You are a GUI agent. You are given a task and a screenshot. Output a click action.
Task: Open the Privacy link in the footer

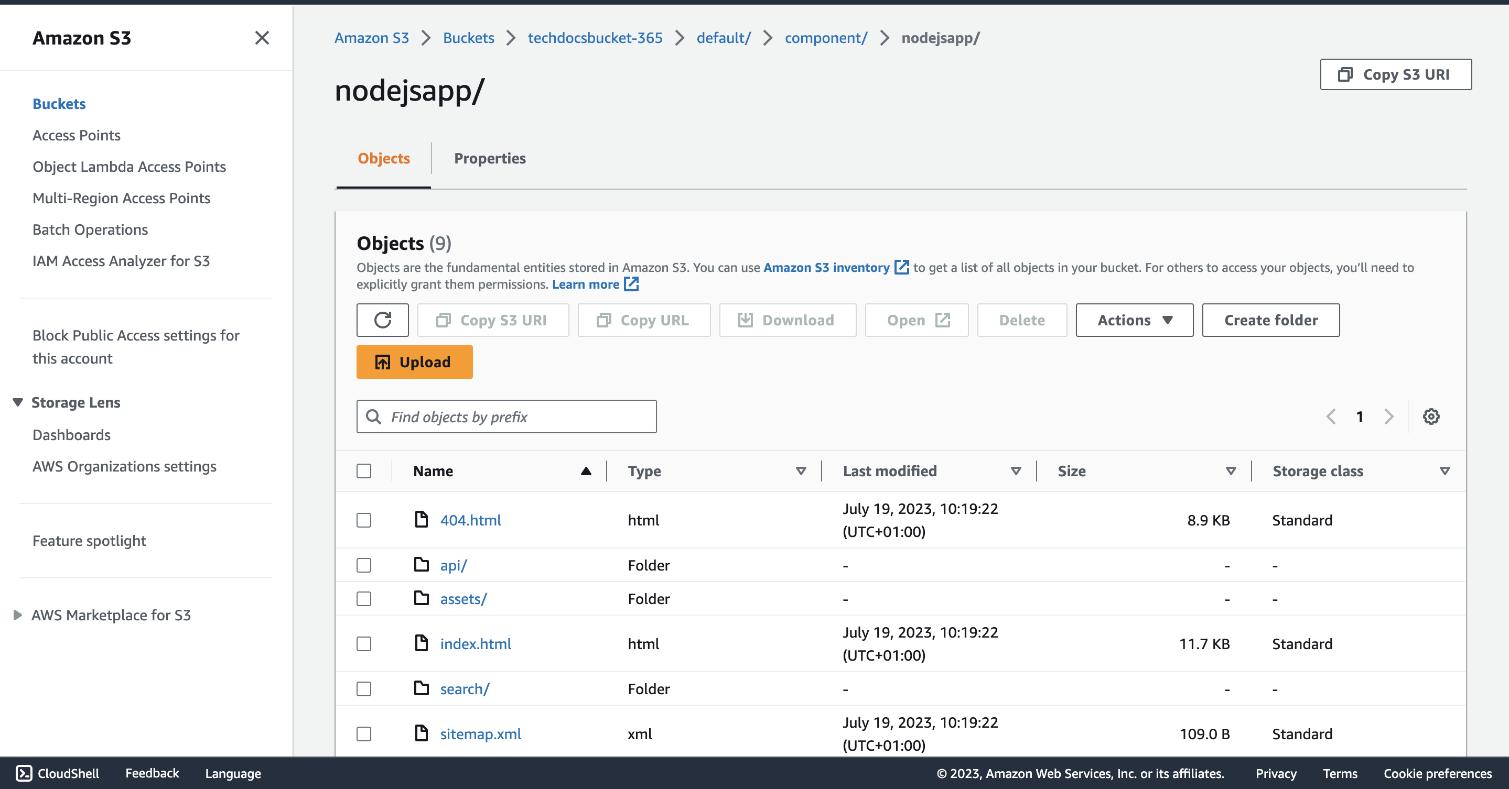(x=1276, y=774)
